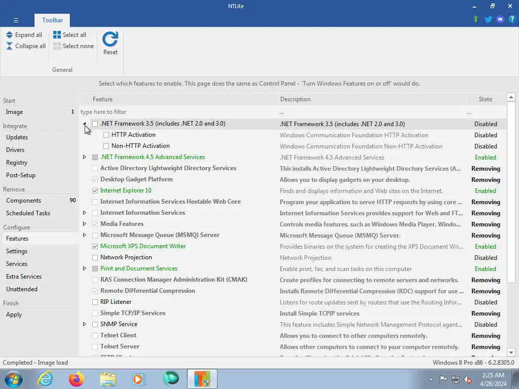Expand the Media Features node
519x389 pixels.
point(85,224)
